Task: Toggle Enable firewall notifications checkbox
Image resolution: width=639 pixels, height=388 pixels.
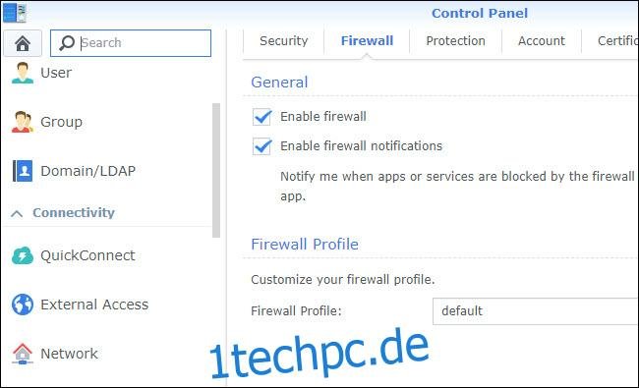Action: [x=261, y=146]
